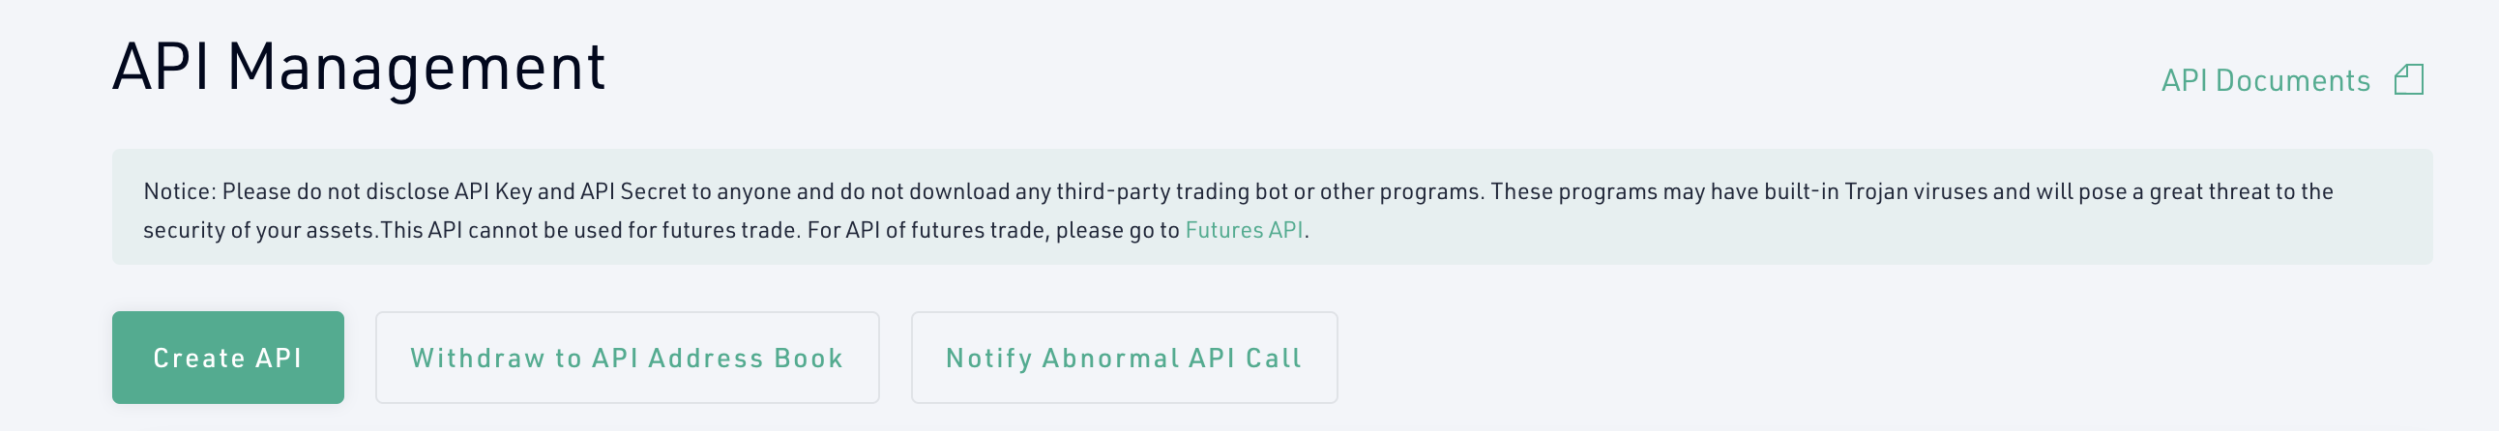The width and height of the screenshot is (2499, 431).
Task: Click the word "Create" on green button
Action: pyautogui.click(x=199, y=359)
